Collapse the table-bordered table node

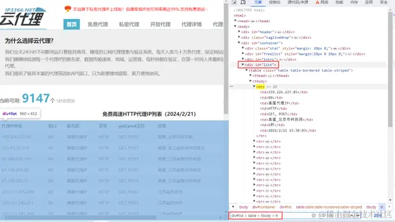pos(247,70)
